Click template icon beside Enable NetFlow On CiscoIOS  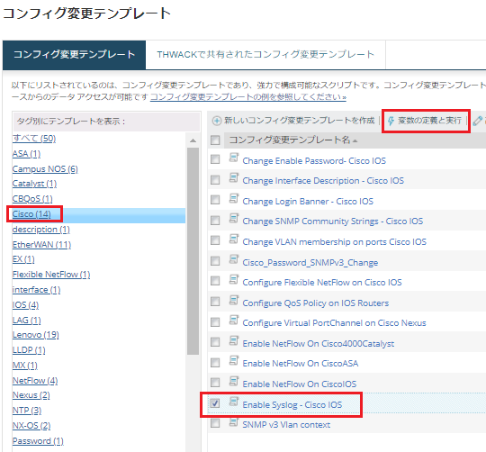coord(234,381)
